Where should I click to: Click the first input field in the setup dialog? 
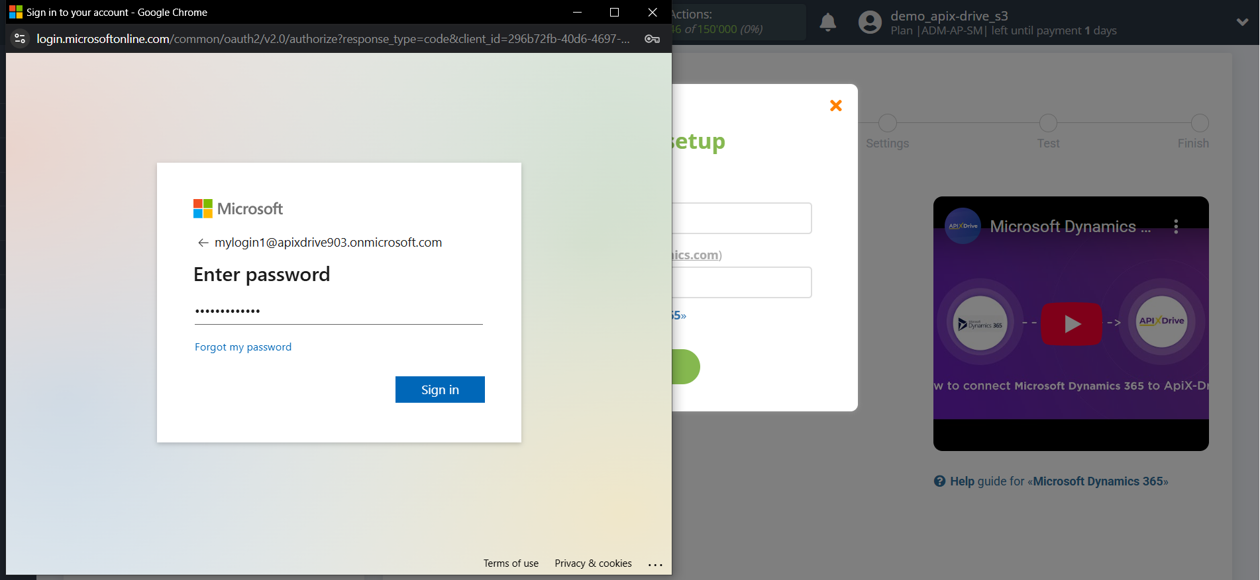pos(742,218)
